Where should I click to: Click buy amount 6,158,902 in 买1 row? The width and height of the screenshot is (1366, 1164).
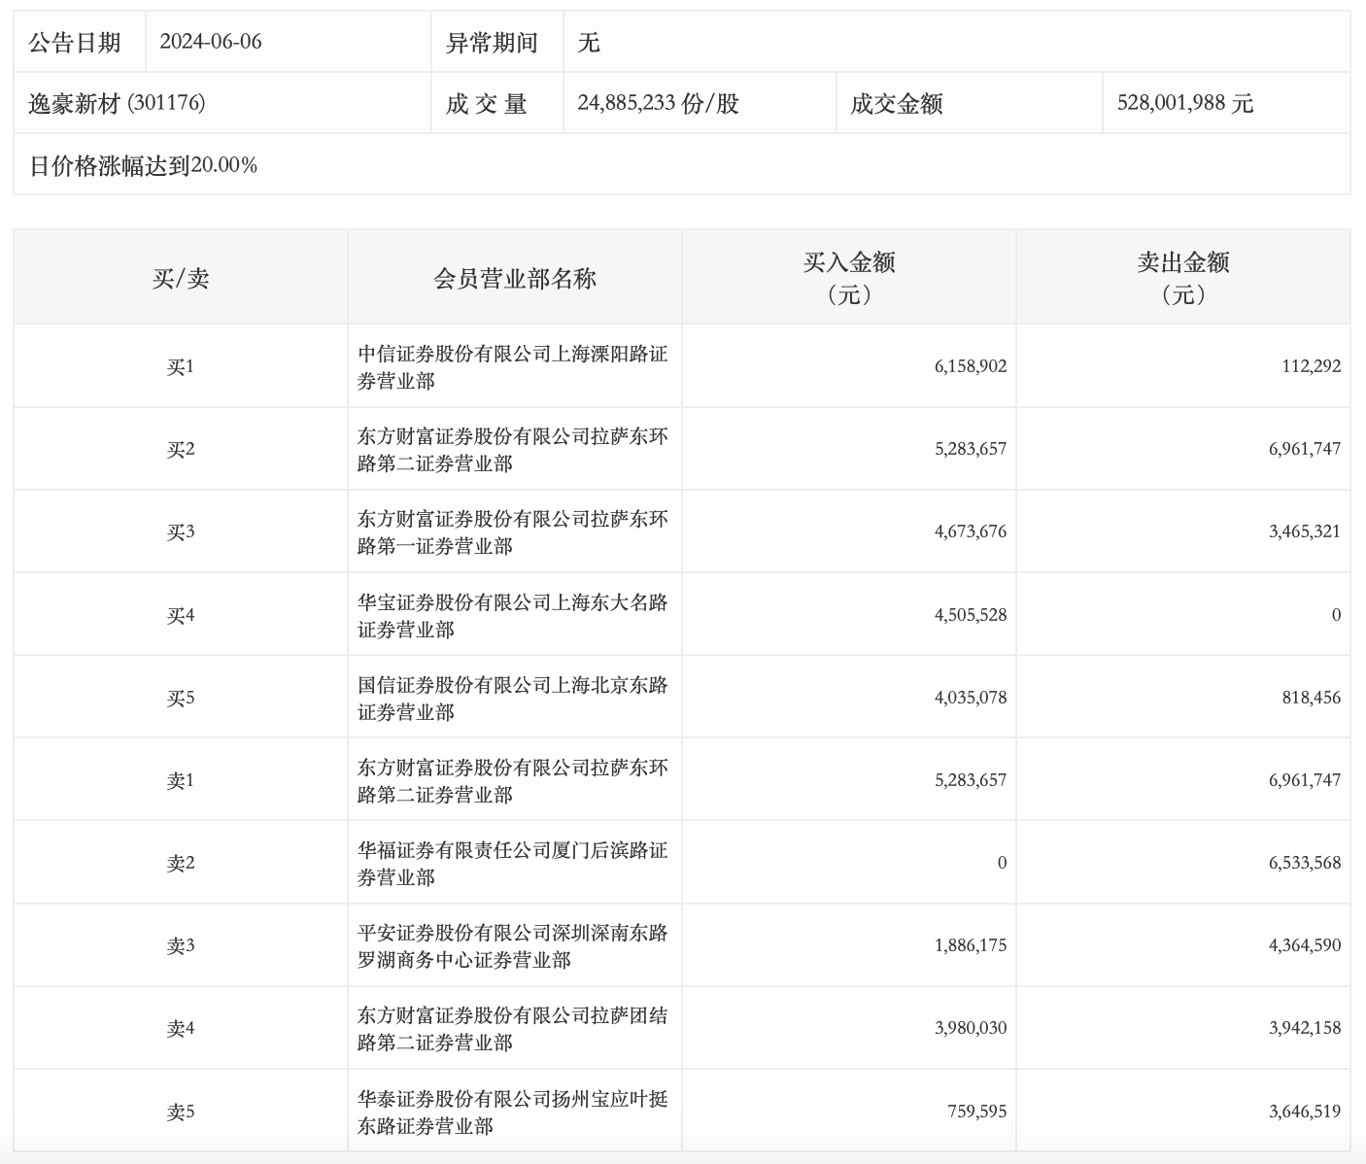(x=971, y=366)
